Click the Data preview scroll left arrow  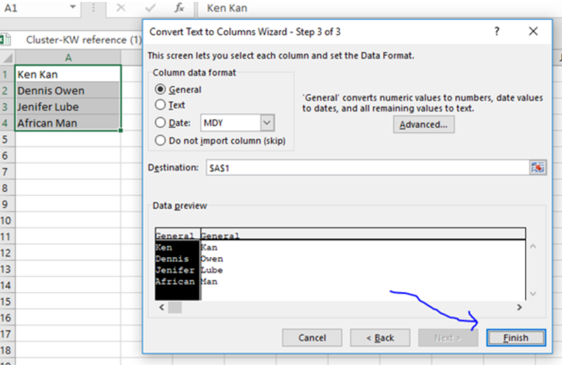click(162, 307)
